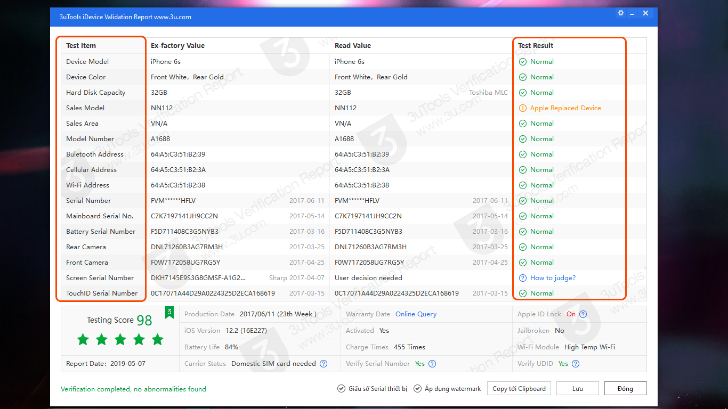
Task: Close the report with the X button
Action: (x=645, y=13)
